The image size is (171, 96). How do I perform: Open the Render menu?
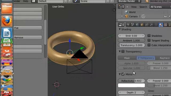click(17, 1)
